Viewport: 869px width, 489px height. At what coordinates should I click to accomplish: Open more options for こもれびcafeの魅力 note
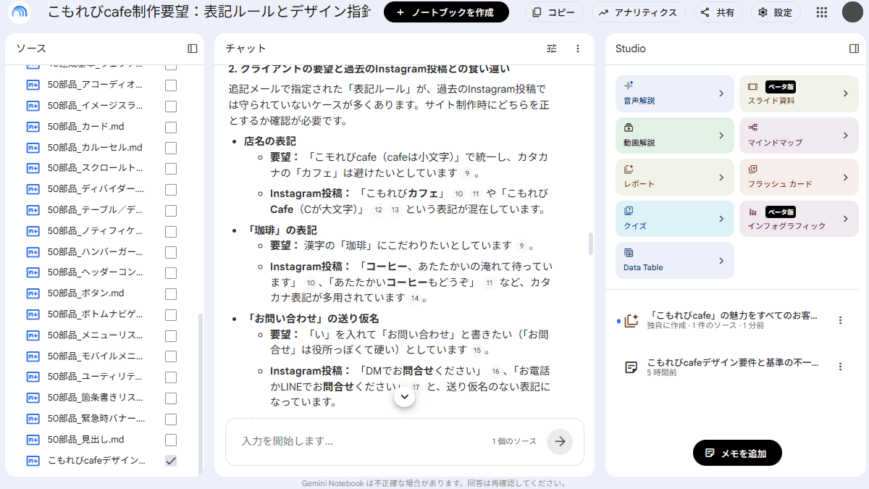tap(840, 320)
